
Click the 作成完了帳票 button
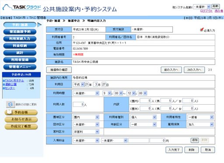[21, 126]
